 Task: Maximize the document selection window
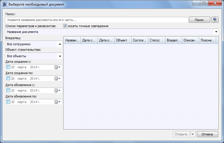pos(204,3)
